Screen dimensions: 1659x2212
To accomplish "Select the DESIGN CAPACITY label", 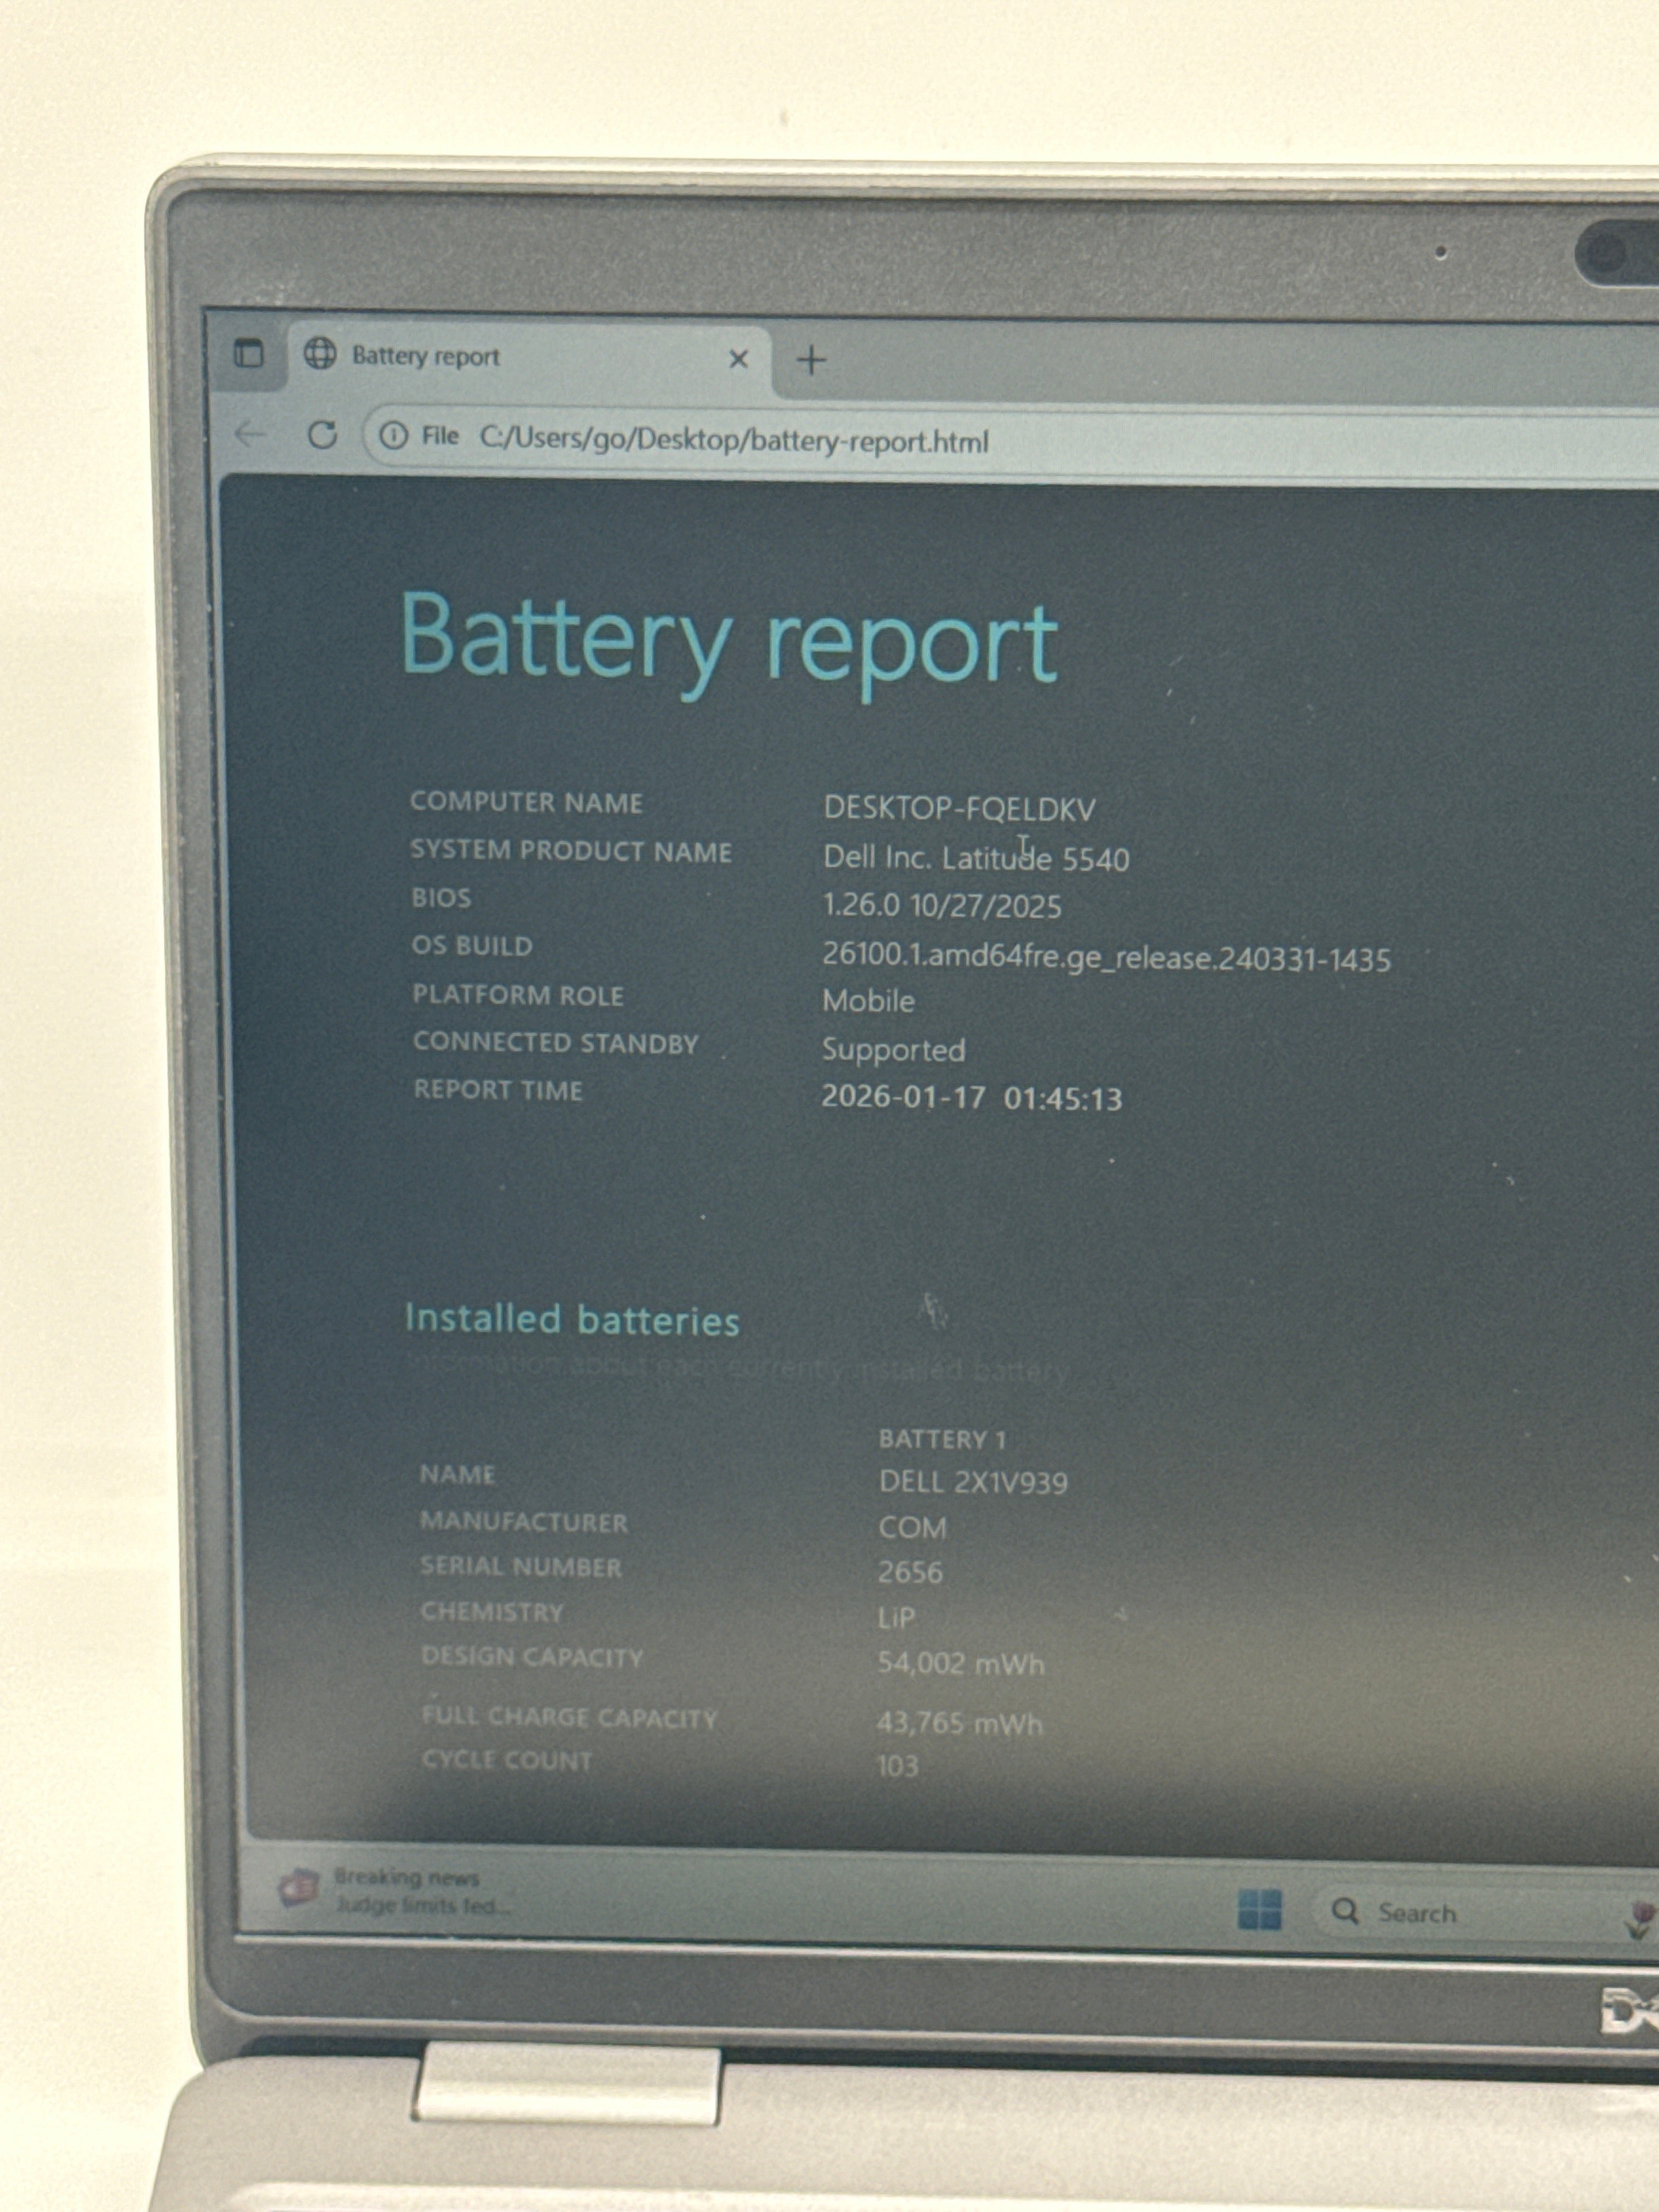I will point(532,1657).
